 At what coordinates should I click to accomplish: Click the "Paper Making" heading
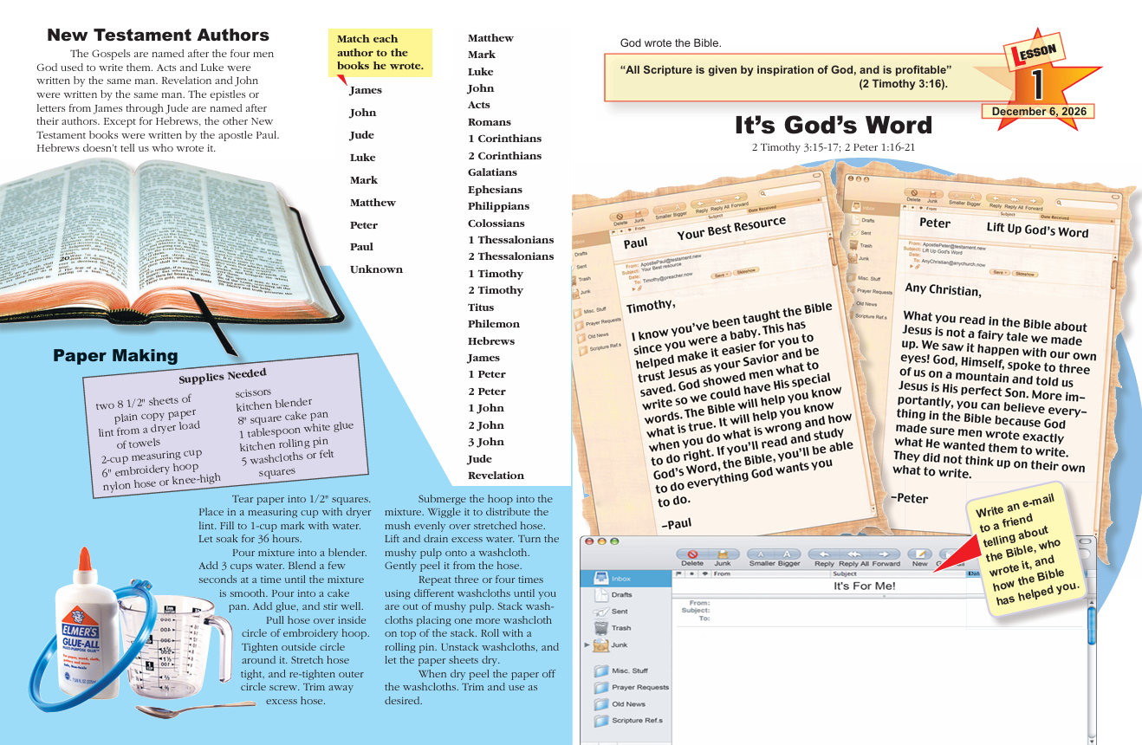point(115,355)
